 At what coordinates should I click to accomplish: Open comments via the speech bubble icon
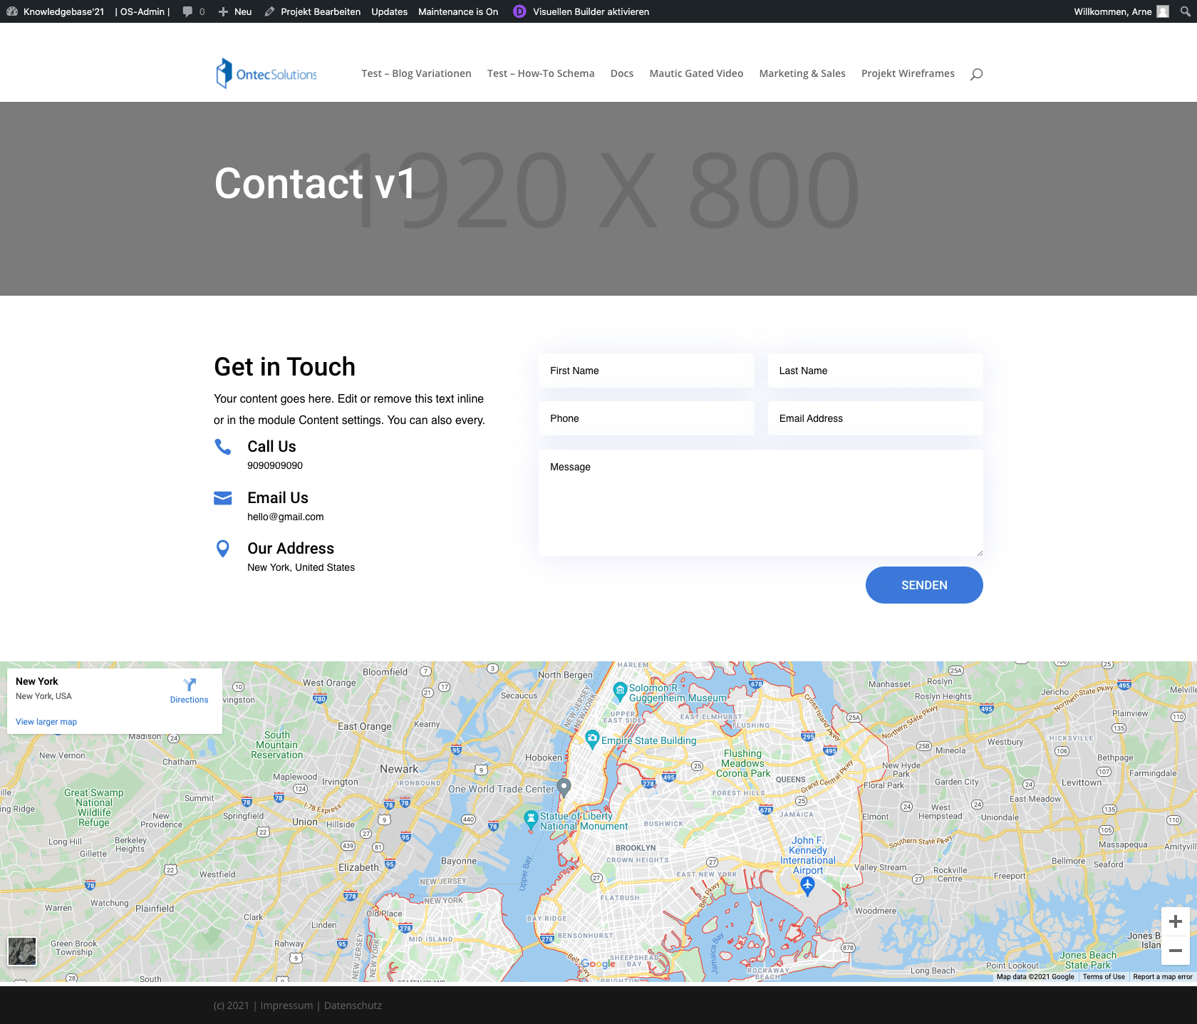tap(187, 11)
